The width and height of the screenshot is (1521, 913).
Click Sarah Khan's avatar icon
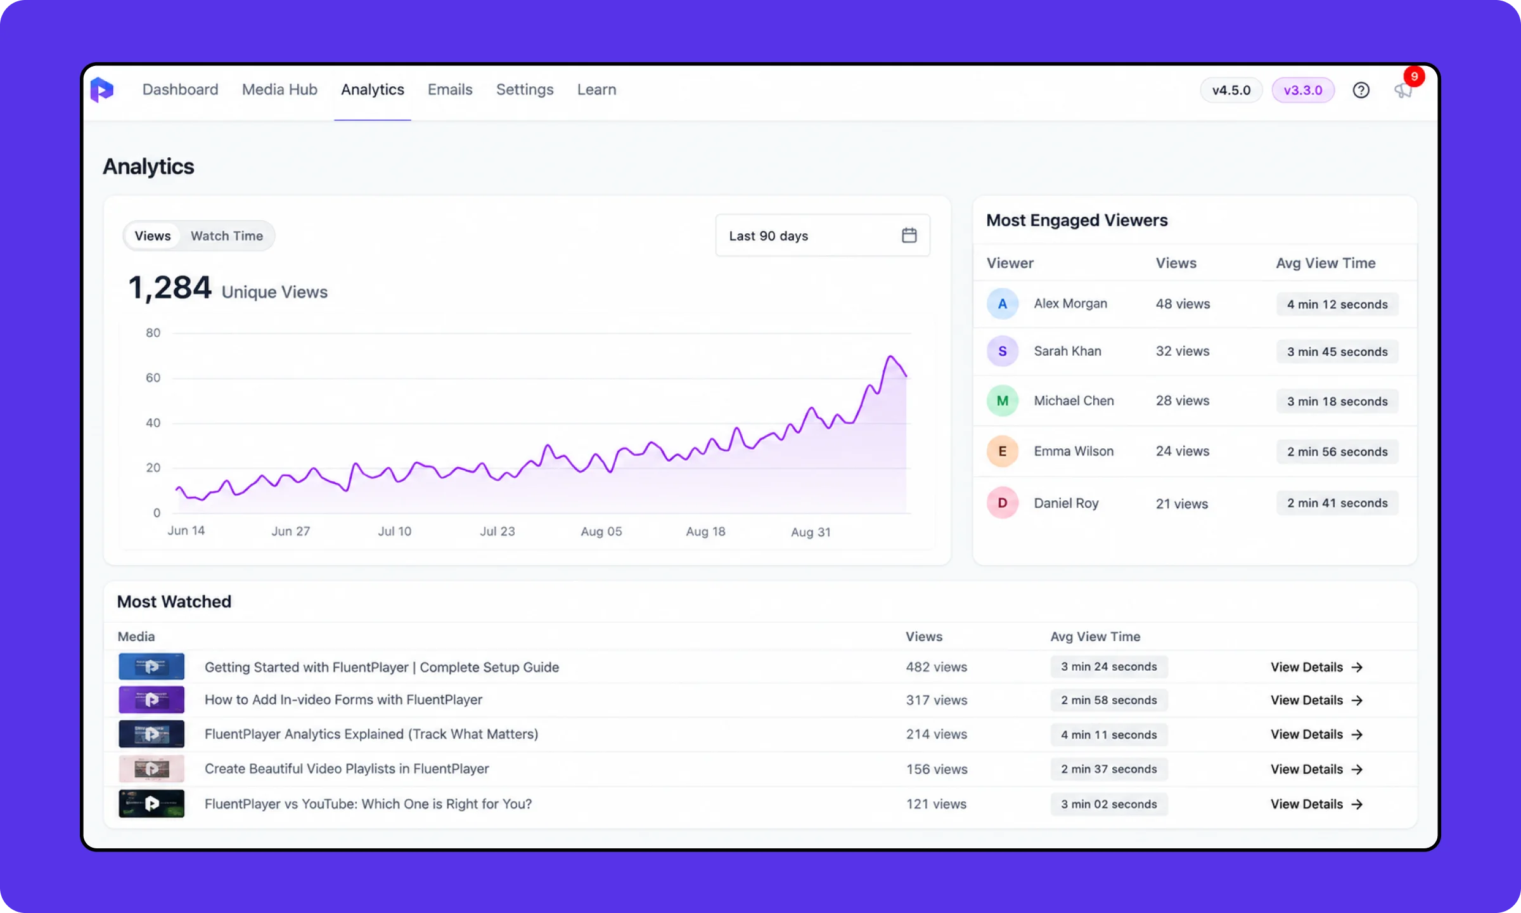[x=1003, y=351]
